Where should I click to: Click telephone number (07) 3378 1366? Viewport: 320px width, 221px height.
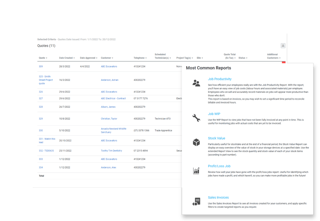coord(142,131)
